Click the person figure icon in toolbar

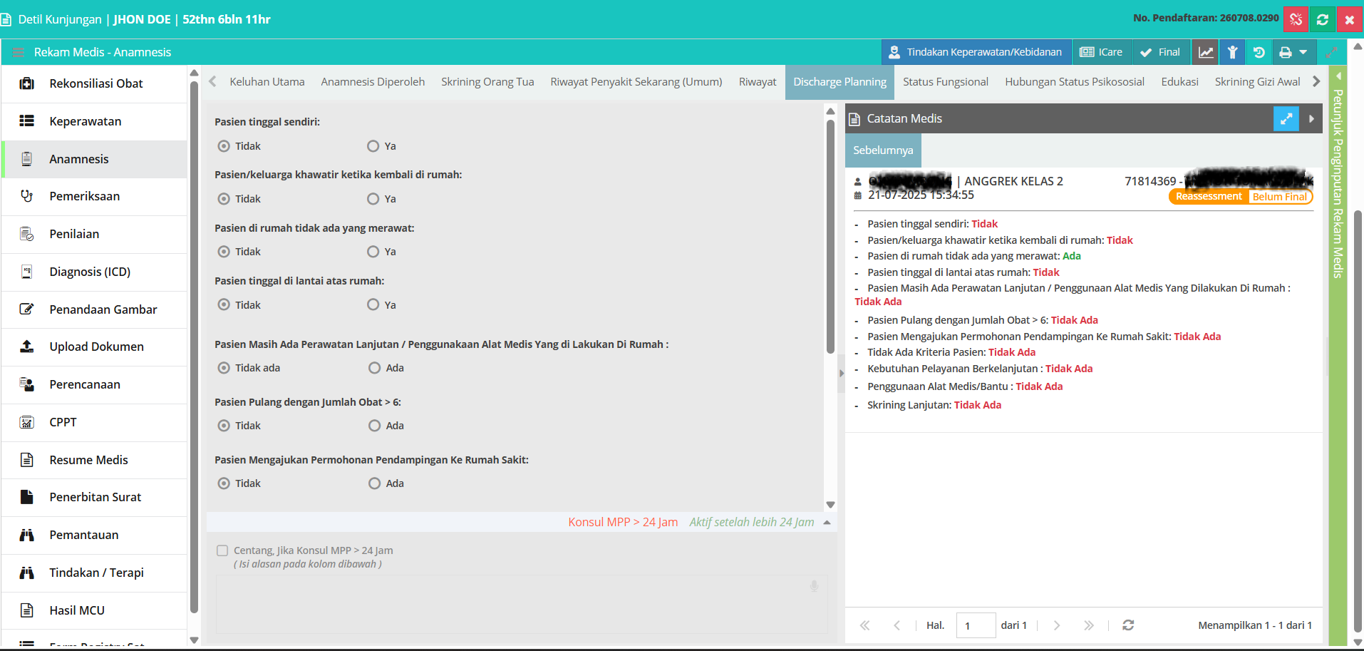tap(1232, 52)
